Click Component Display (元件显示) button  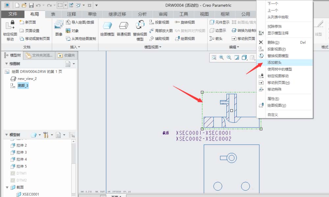pos(219,22)
